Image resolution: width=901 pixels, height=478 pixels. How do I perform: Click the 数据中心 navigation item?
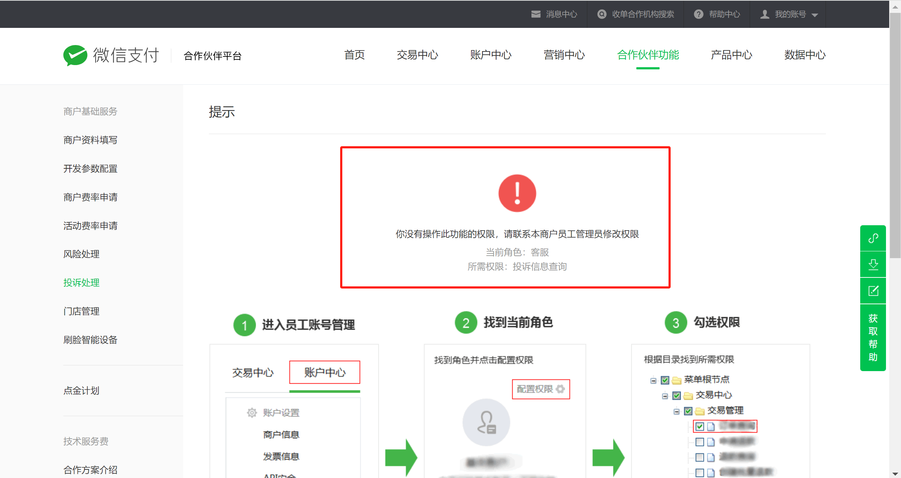coord(805,55)
